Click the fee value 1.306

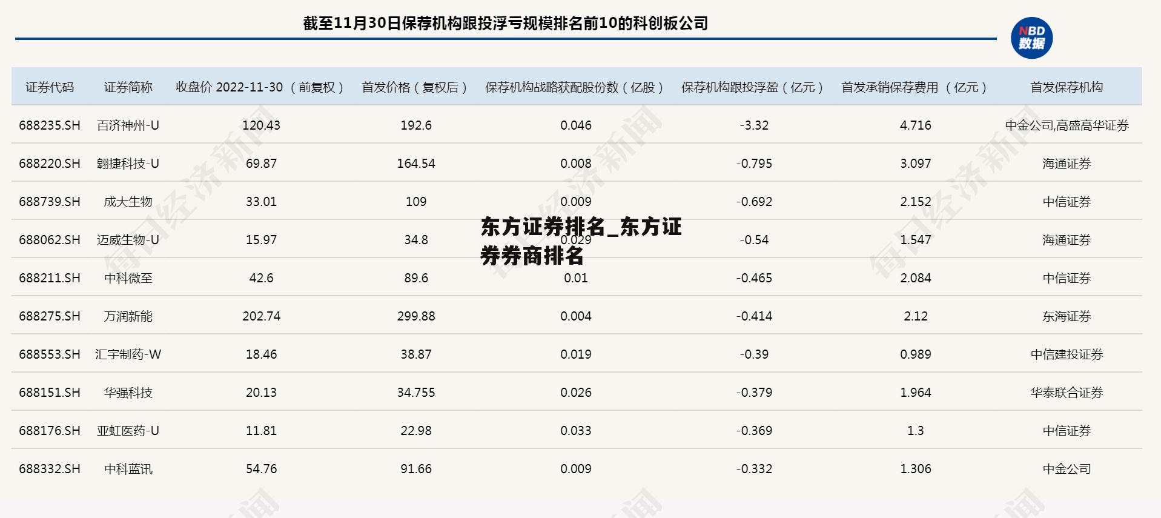[x=916, y=469]
